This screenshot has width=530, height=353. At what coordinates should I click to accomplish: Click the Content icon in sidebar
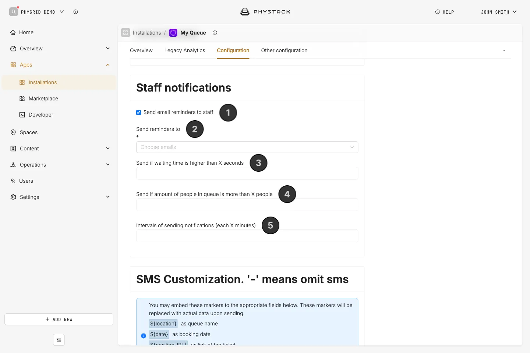tap(13, 149)
